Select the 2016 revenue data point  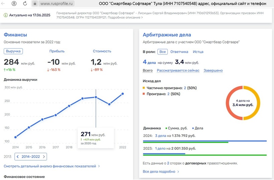[x=42, y=120]
